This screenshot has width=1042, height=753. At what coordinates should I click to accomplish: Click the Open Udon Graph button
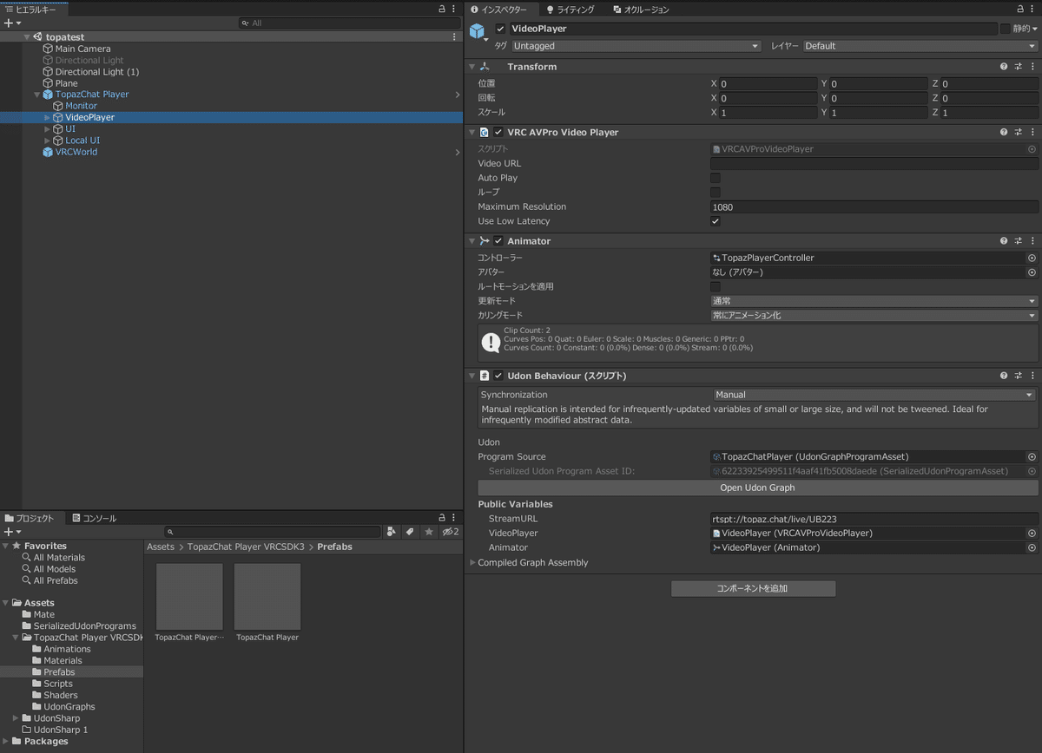[757, 488]
